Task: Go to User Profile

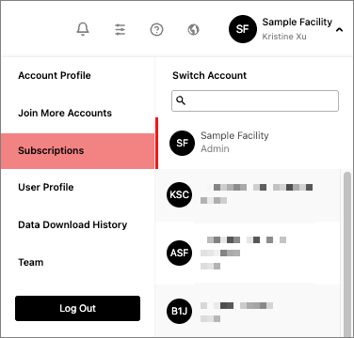Action: point(46,187)
